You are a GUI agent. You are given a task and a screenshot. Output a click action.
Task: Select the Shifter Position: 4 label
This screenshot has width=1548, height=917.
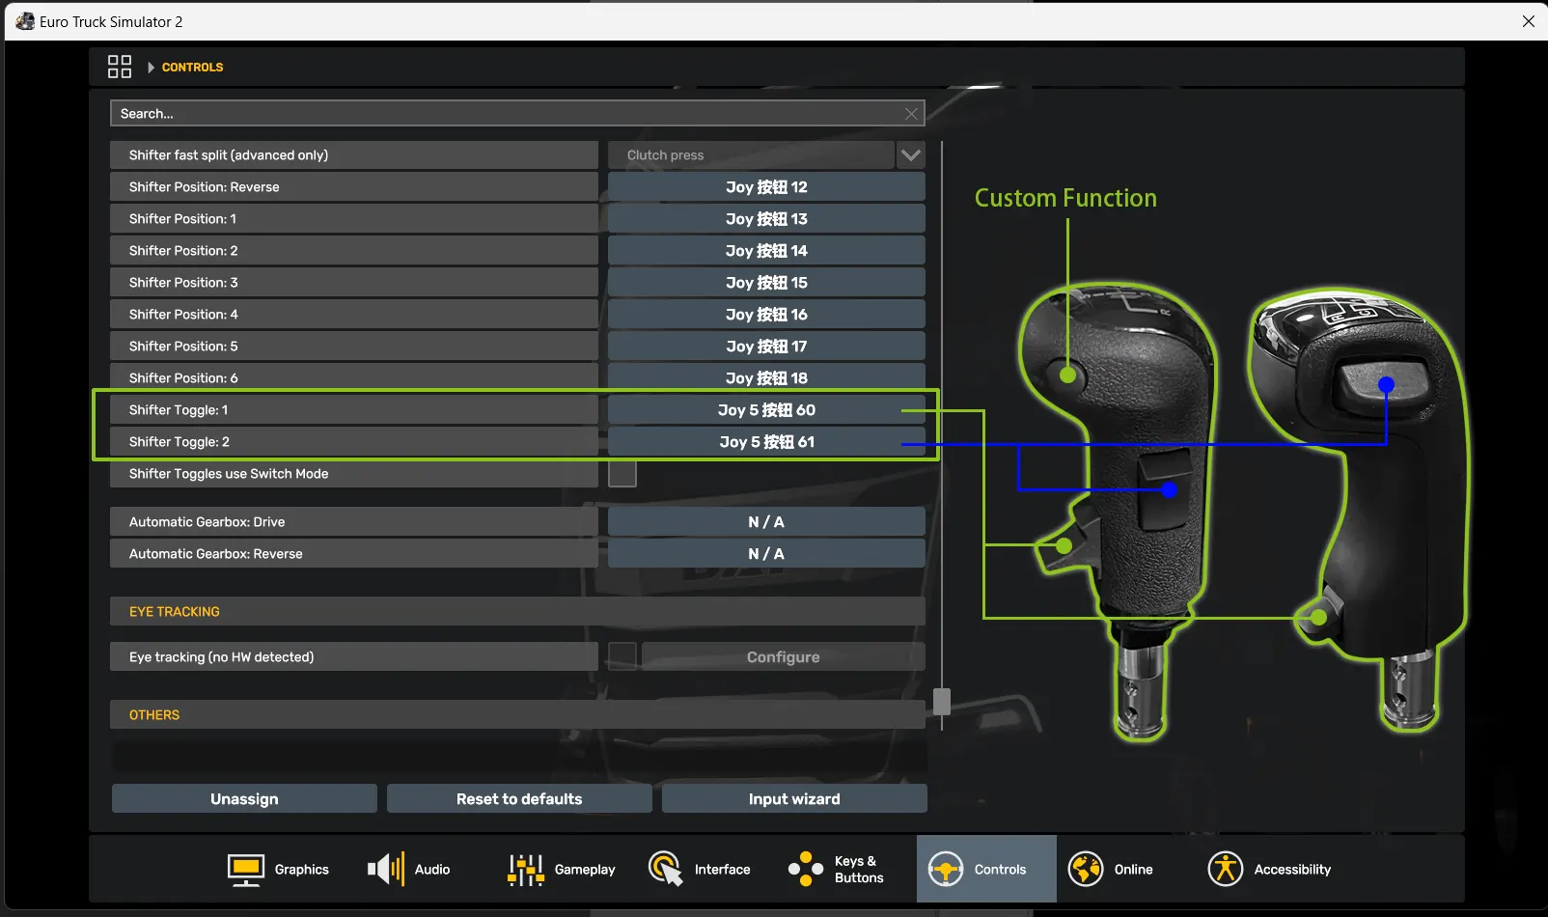pyautogui.click(x=354, y=315)
